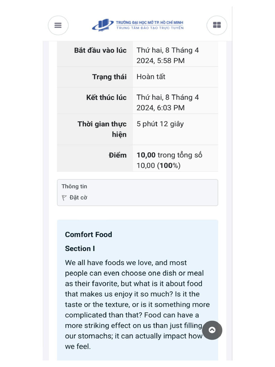The height and width of the screenshot is (367, 275).
Task: Select the Thông tin label
Action: (74, 186)
